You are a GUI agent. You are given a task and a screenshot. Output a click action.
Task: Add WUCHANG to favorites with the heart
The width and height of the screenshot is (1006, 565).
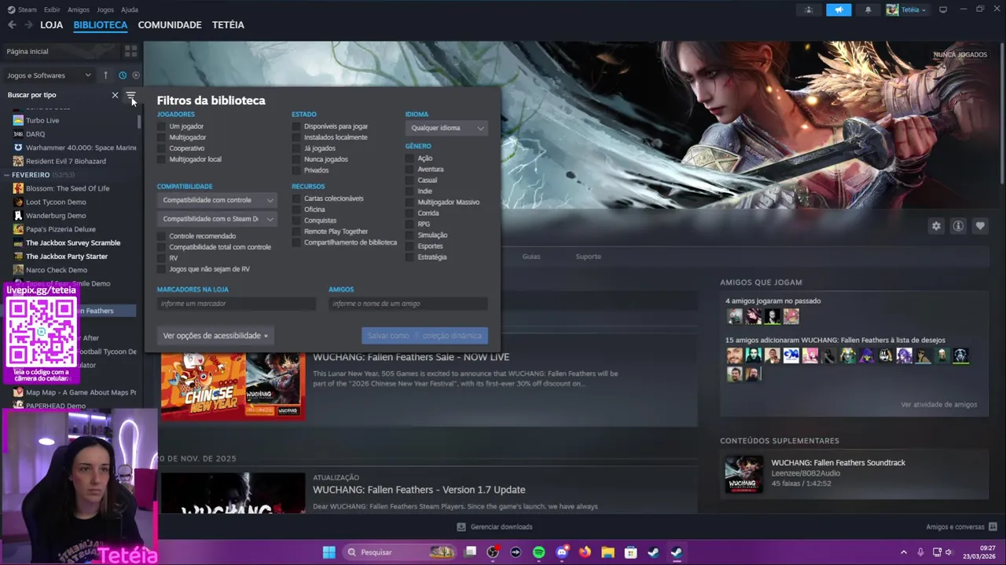coord(980,226)
